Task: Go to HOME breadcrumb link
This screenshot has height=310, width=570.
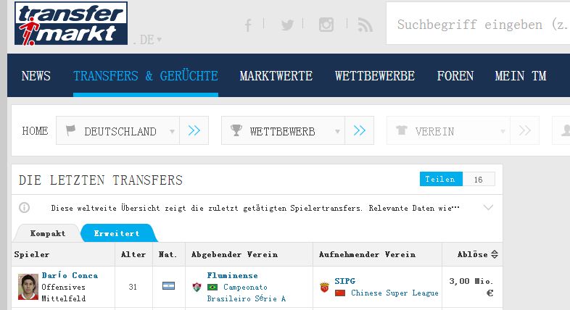Action: (x=35, y=130)
